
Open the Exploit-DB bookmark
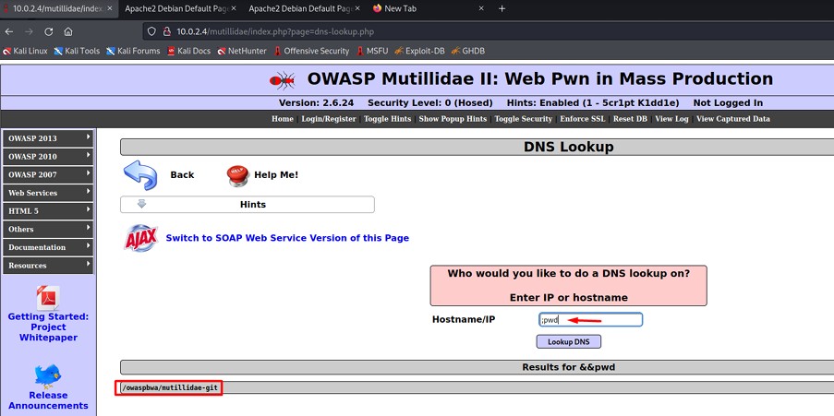(419, 51)
